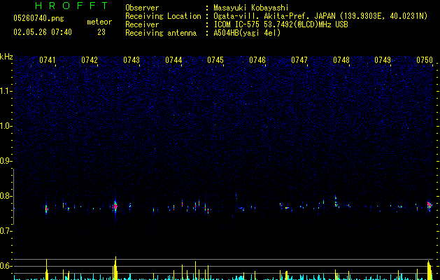Select the Ogata-vill. Akita-Pref. JAPAN location text

[320, 16]
